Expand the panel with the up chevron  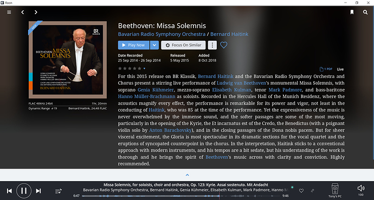point(187,175)
